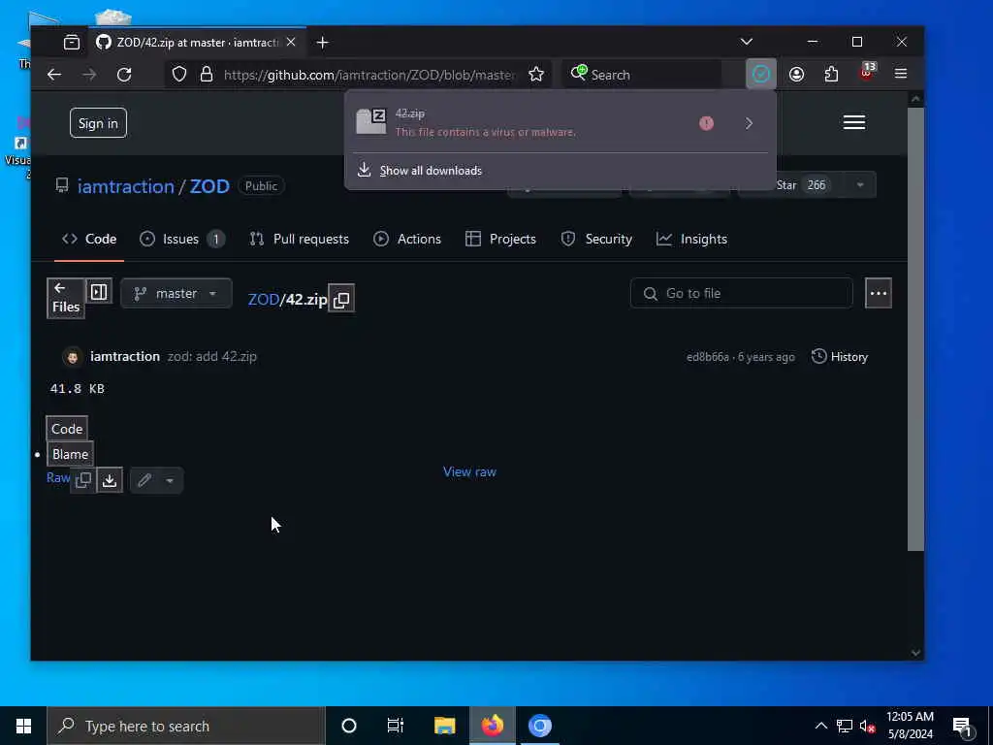Open the View raw link
The image size is (993, 745).
(469, 472)
